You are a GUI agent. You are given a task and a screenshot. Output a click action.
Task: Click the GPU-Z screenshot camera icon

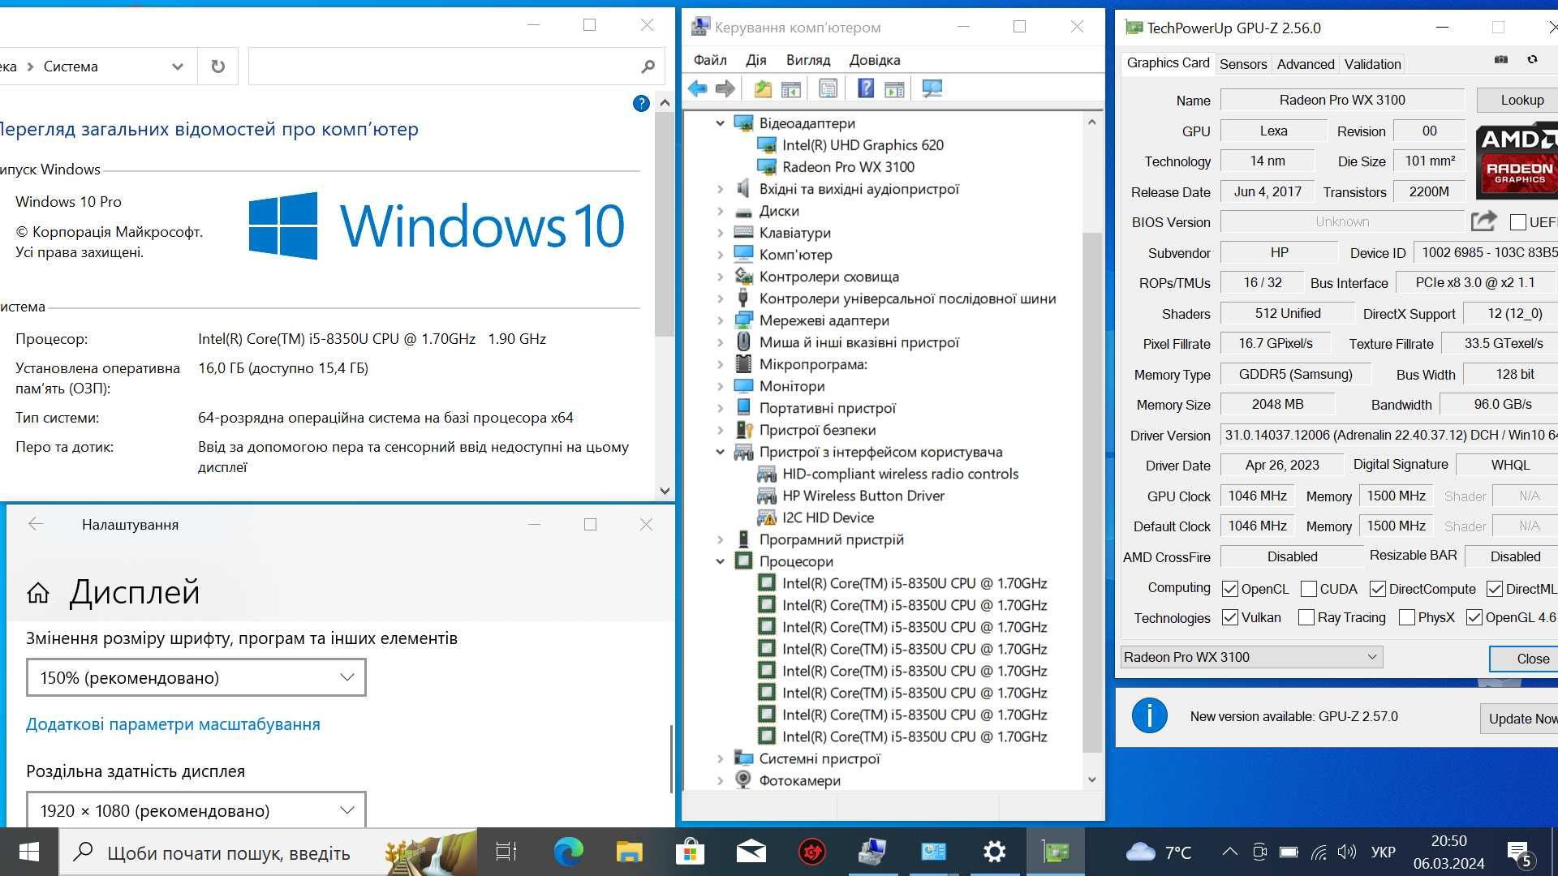click(x=1501, y=59)
